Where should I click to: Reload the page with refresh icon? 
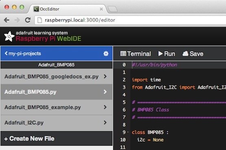pyautogui.click(x=28, y=20)
